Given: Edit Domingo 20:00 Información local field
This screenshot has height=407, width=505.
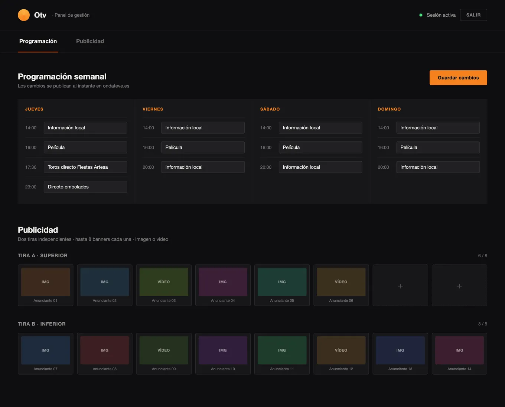Looking at the screenshot, I should (x=438, y=167).
